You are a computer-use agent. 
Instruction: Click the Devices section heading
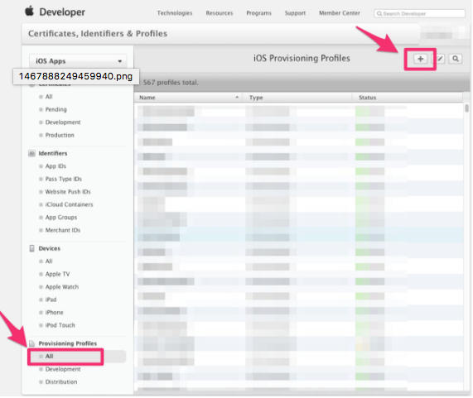[50, 248]
